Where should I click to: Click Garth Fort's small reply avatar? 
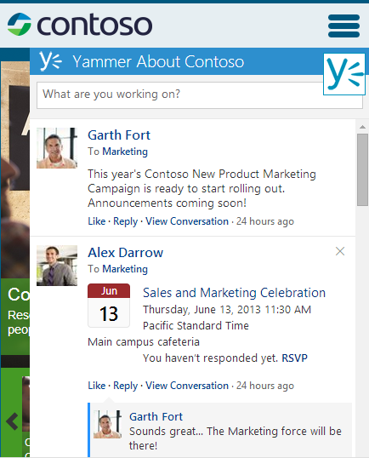click(107, 424)
